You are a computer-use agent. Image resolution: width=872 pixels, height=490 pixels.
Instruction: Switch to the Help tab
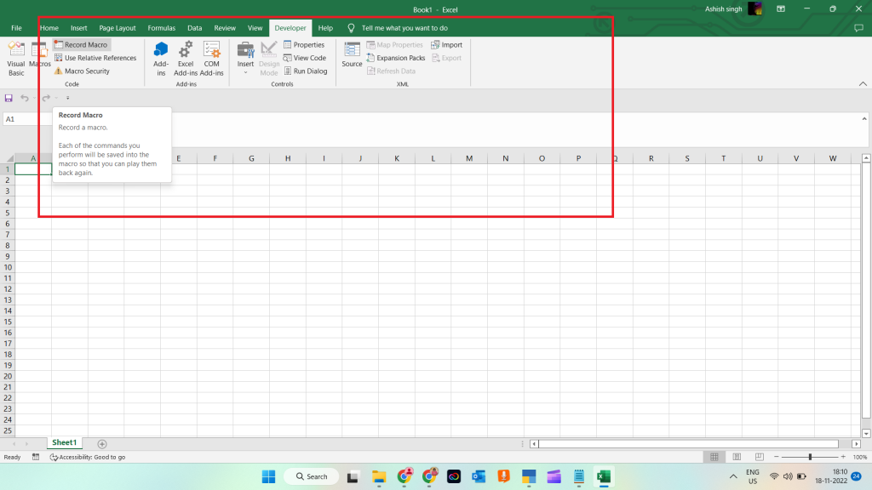(325, 28)
